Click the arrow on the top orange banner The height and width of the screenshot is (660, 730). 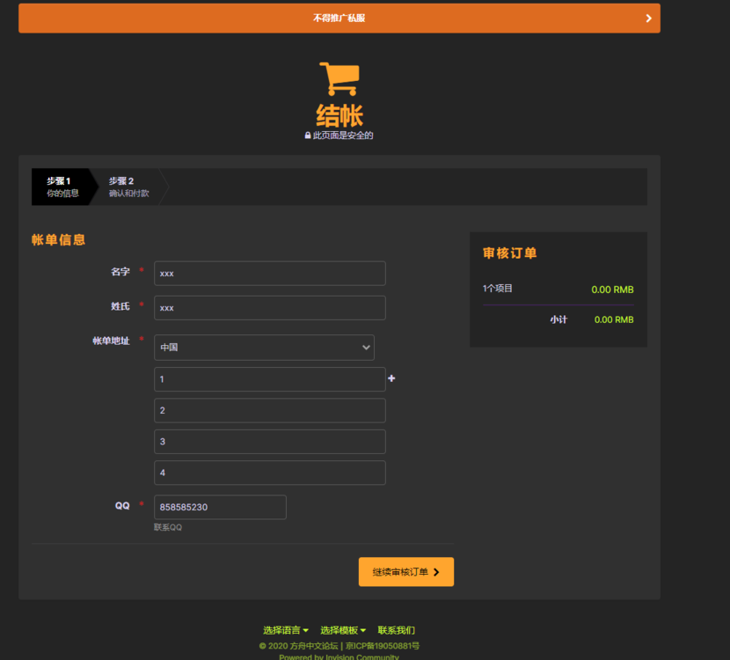(649, 18)
